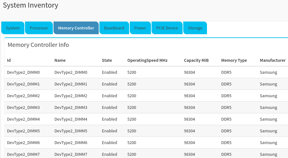Open the BaseBoard tab

click(x=114, y=28)
